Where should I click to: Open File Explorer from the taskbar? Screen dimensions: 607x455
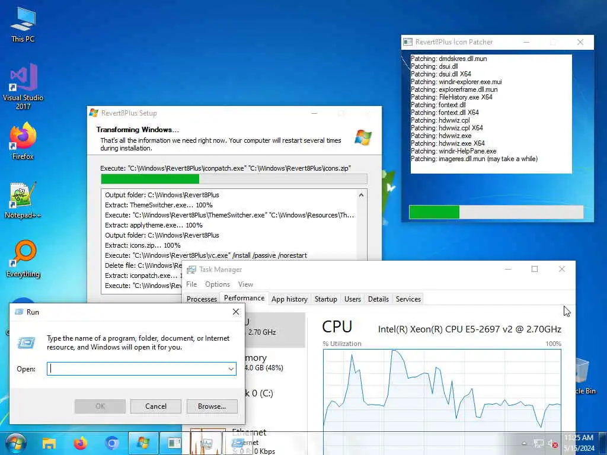click(49, 443)
